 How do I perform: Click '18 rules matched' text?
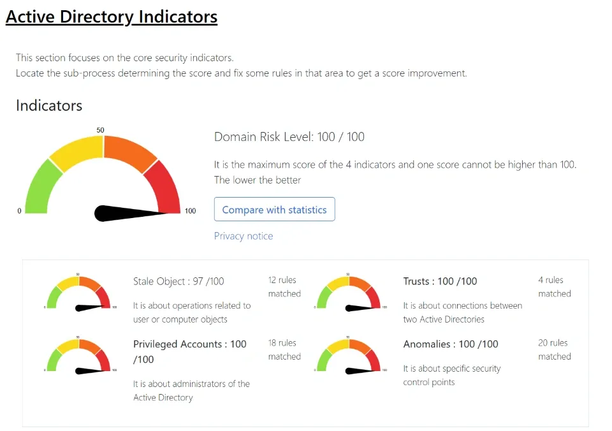[x=284, y=349]
